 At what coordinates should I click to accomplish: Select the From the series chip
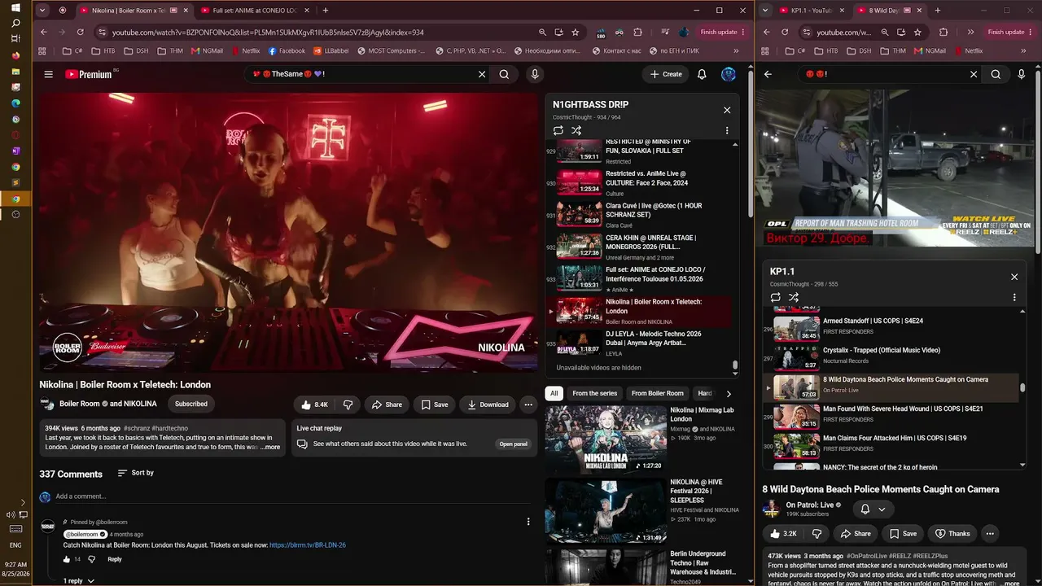(595, 393)
